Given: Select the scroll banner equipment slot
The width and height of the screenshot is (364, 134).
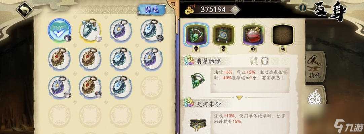Looking at the screenshot, I should [x=224, y=35].
